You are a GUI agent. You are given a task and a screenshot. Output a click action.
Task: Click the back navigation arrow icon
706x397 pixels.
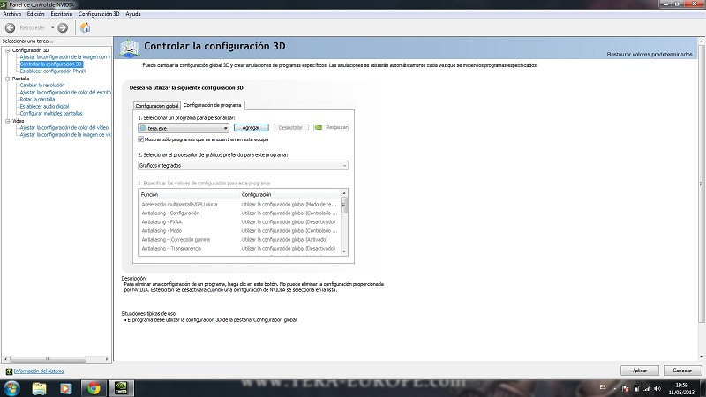click(x=10, y=28)
